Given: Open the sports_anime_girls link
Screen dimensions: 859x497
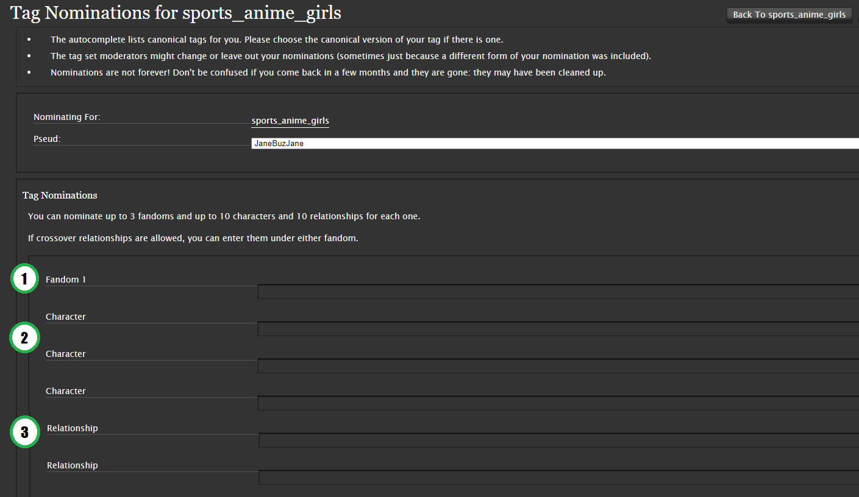Looking at the screenshot, I should (290, 120).
